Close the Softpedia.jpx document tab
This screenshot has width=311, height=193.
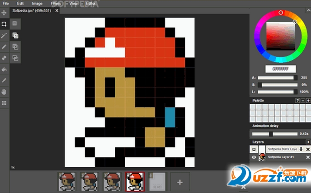tap(57, 10)
